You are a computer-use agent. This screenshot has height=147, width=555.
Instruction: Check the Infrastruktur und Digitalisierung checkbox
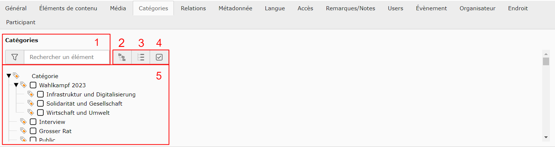40,94
